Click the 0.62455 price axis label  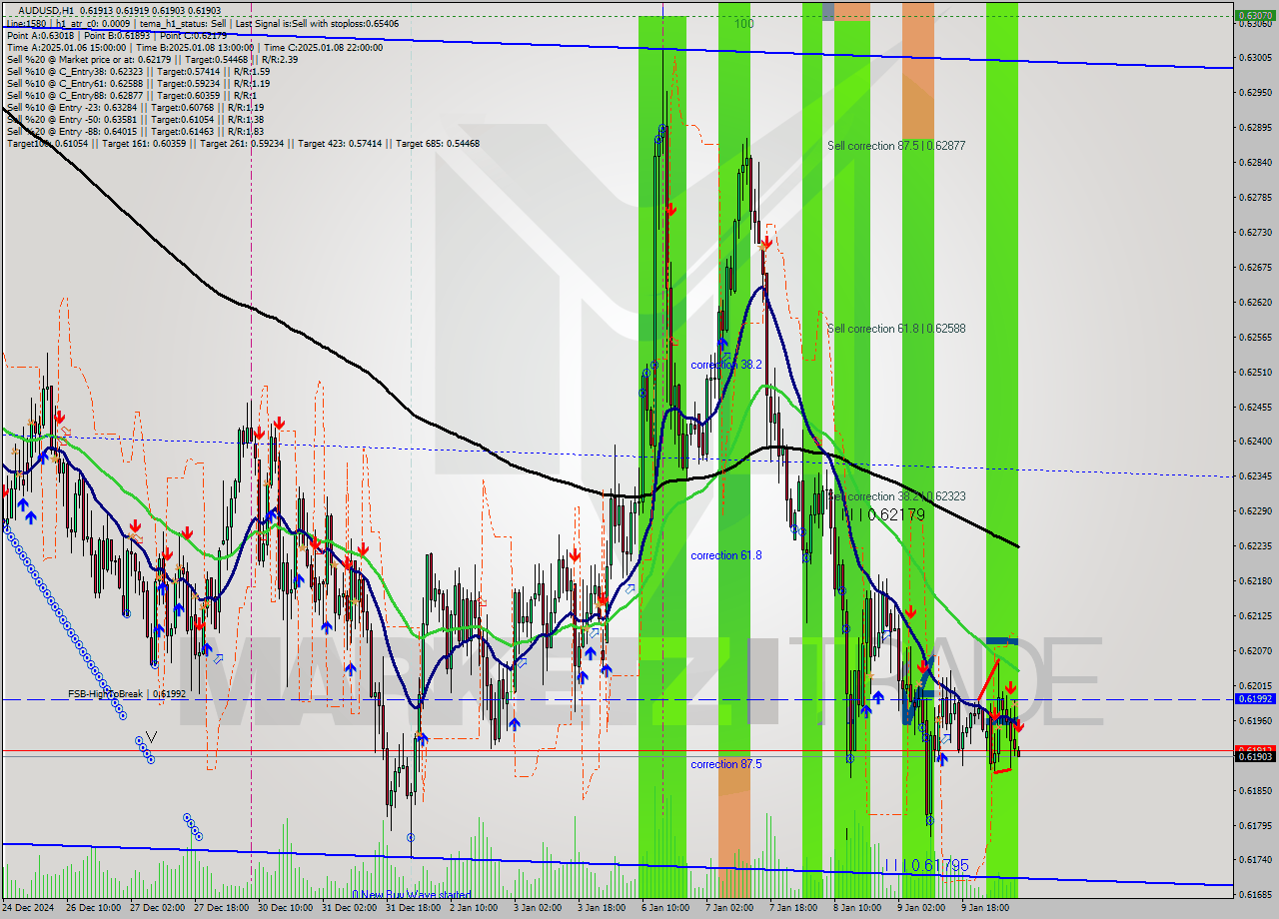click(x=1255, y=408)
